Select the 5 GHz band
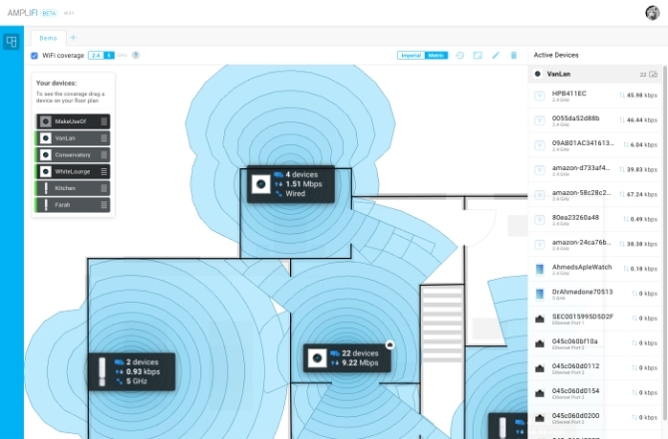Screen dimensions: 668x439 click(x=109, y=56)
